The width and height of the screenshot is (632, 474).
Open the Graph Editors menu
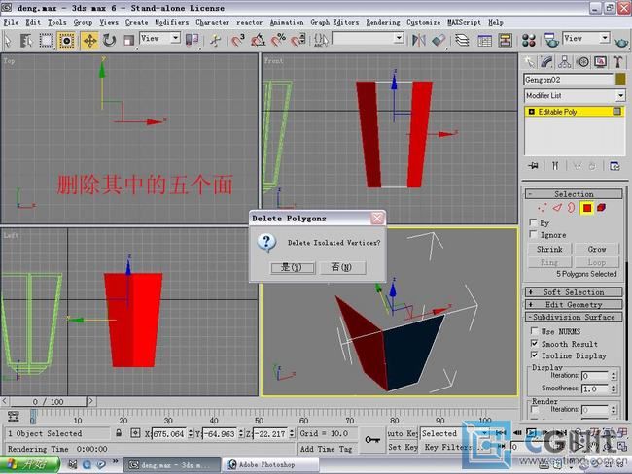click(x=334, y=22)
